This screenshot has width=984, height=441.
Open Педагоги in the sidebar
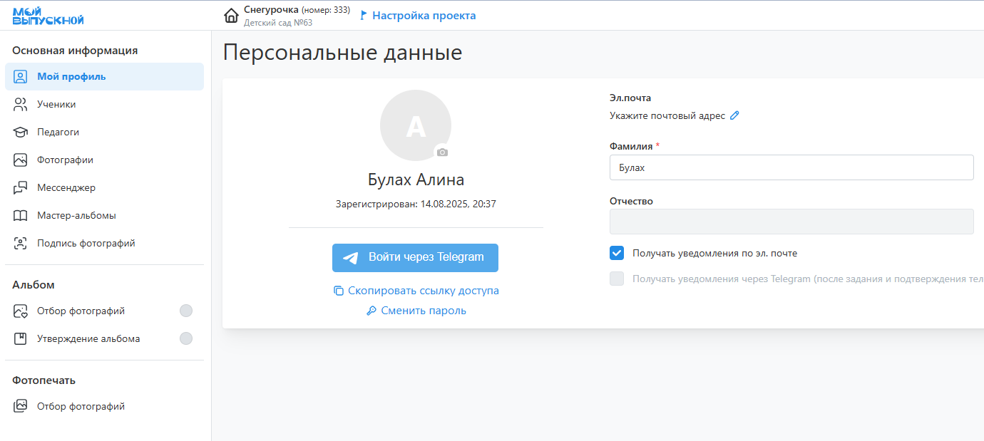coord(58,132)
